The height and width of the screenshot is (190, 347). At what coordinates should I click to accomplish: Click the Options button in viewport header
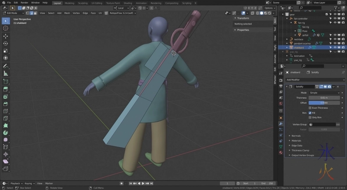(x=269, y=8)
